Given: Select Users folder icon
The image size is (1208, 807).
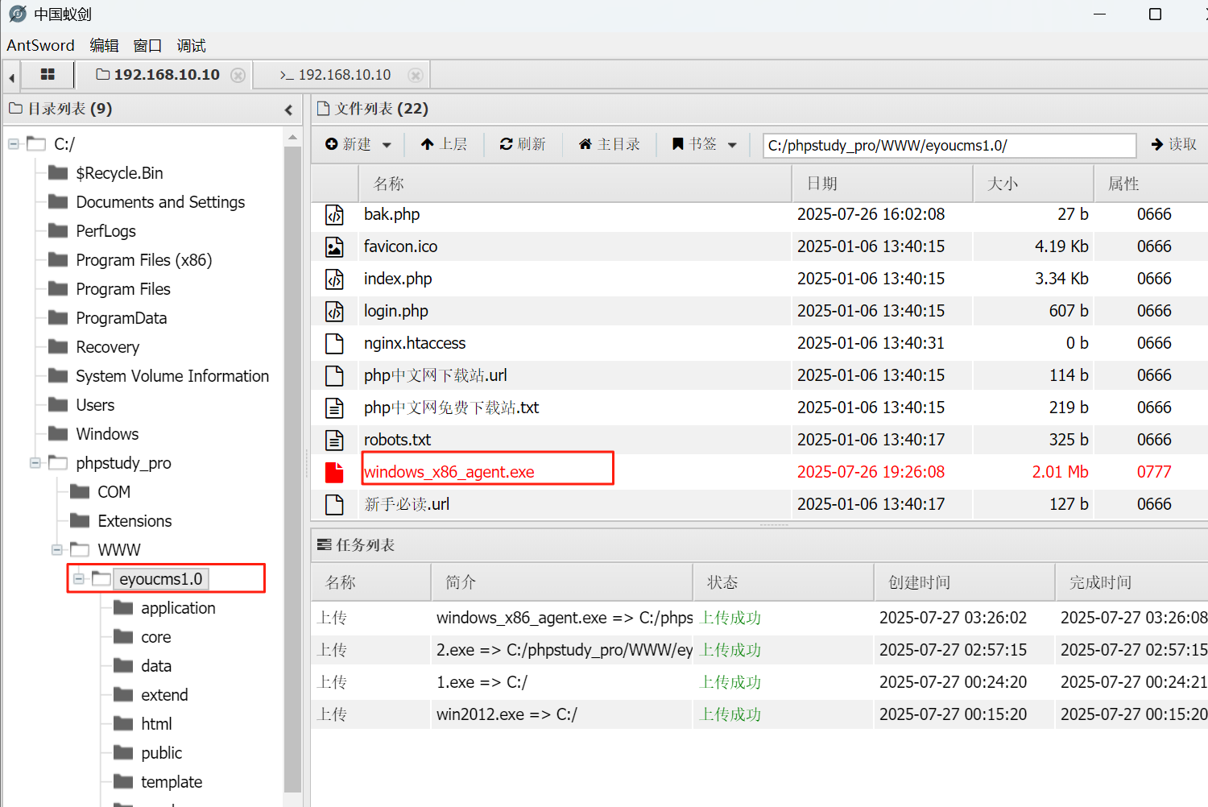Looking at the screenshot, I should (x=58, y=404).
